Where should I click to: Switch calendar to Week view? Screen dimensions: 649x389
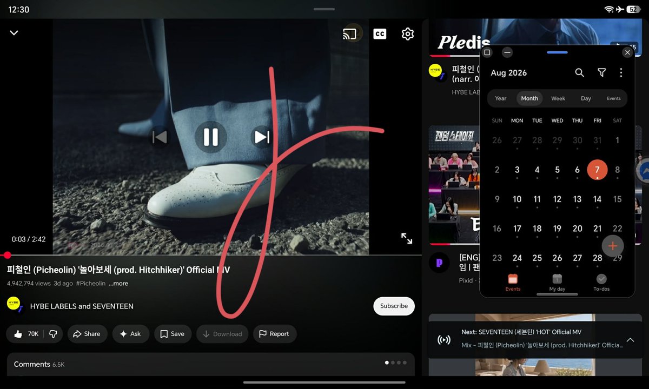[558, 98]
